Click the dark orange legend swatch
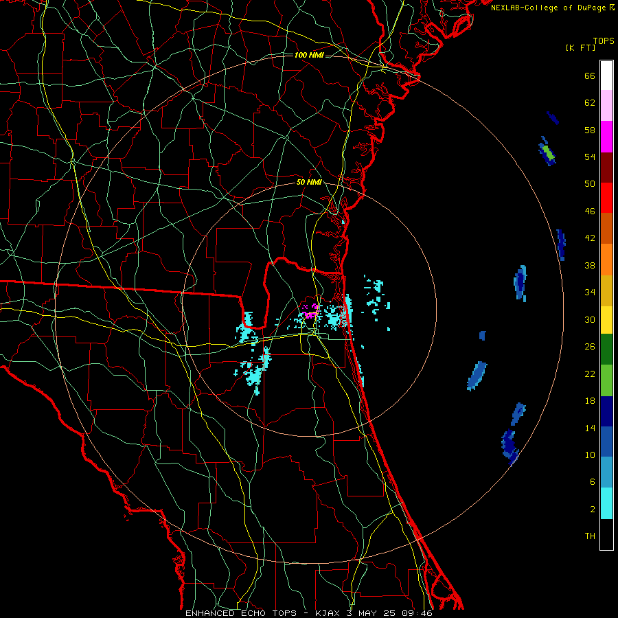This screenshot has height=618, width=618. 606,228
